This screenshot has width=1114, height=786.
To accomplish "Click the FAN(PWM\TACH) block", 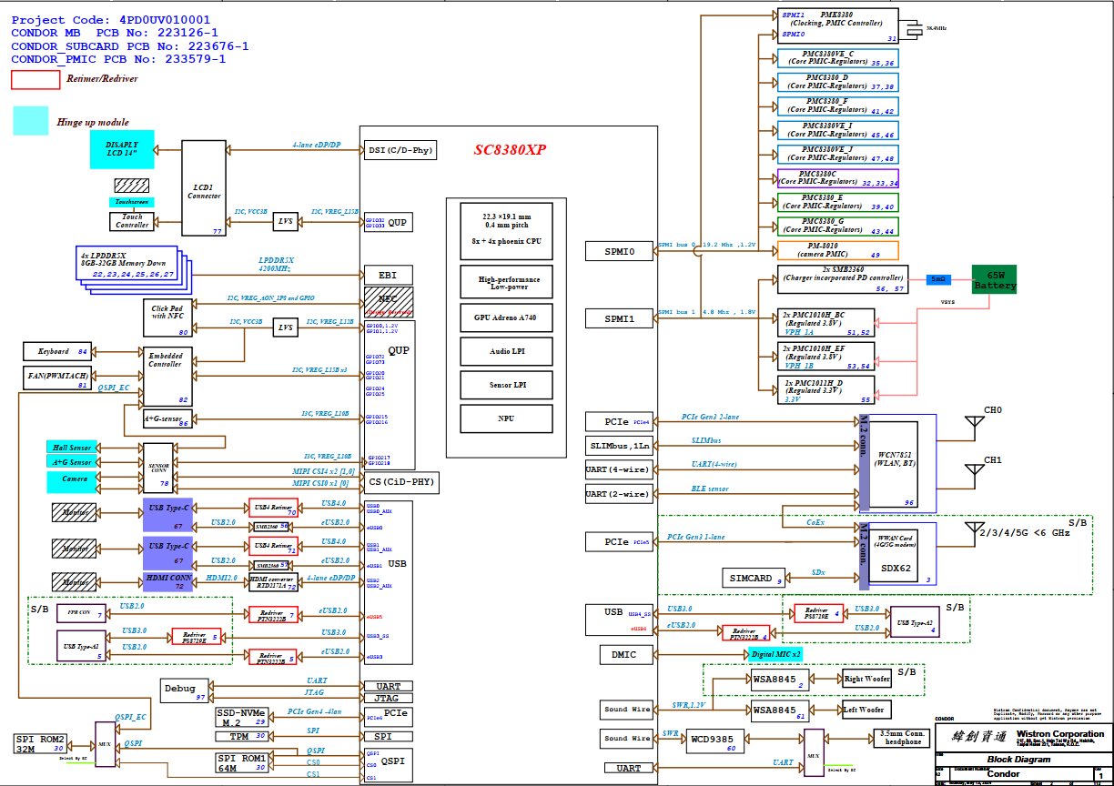I will [x=57, y=378].
